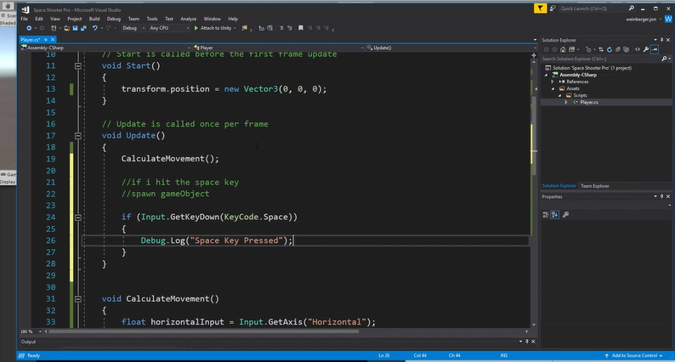Click the New Project toolbar icon
This screenshot has width=675, height=362.
pyautogui.click(x=54, y=28)
